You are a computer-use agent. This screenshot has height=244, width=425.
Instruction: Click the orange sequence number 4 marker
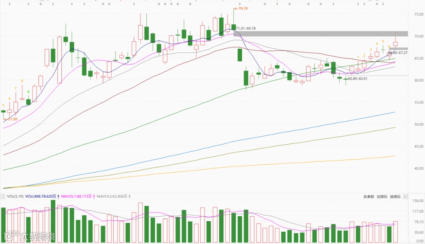(x=377, y=44)
